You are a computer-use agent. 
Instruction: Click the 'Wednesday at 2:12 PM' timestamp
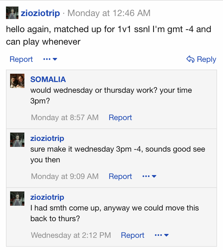(71, 235)
